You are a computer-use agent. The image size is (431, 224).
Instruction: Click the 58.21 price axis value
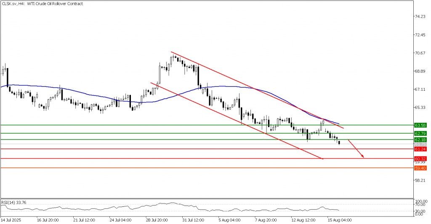click(x=420, y=180)
